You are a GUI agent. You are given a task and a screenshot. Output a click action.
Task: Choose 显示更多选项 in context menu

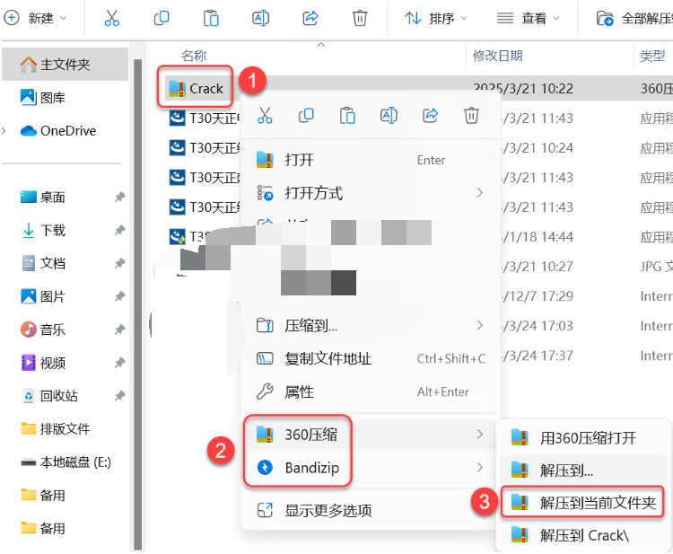click(x=371, y=511)
